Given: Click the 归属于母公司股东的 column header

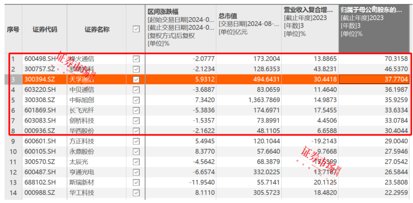Looking at the screenshot, I should pyautogui.click(x=372, y=10).
